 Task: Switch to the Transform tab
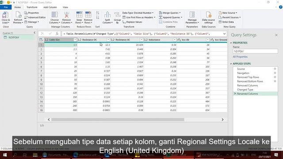32,7
